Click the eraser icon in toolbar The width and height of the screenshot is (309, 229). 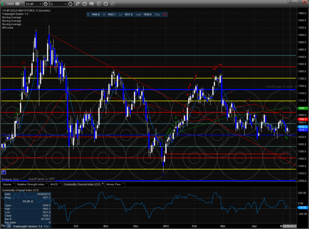113,4
